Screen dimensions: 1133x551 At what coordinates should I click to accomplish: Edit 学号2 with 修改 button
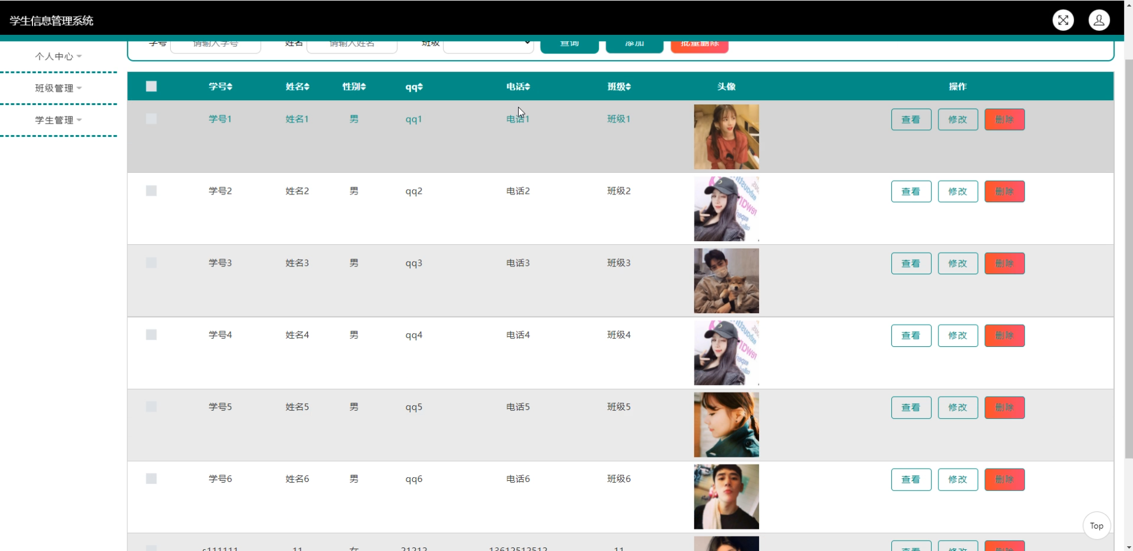958,191
